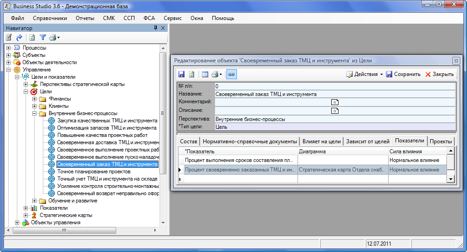467x252 pixels.
Task: Collapse Внутренние бизнес-процессы folder
Action: [x=35, y=113]
